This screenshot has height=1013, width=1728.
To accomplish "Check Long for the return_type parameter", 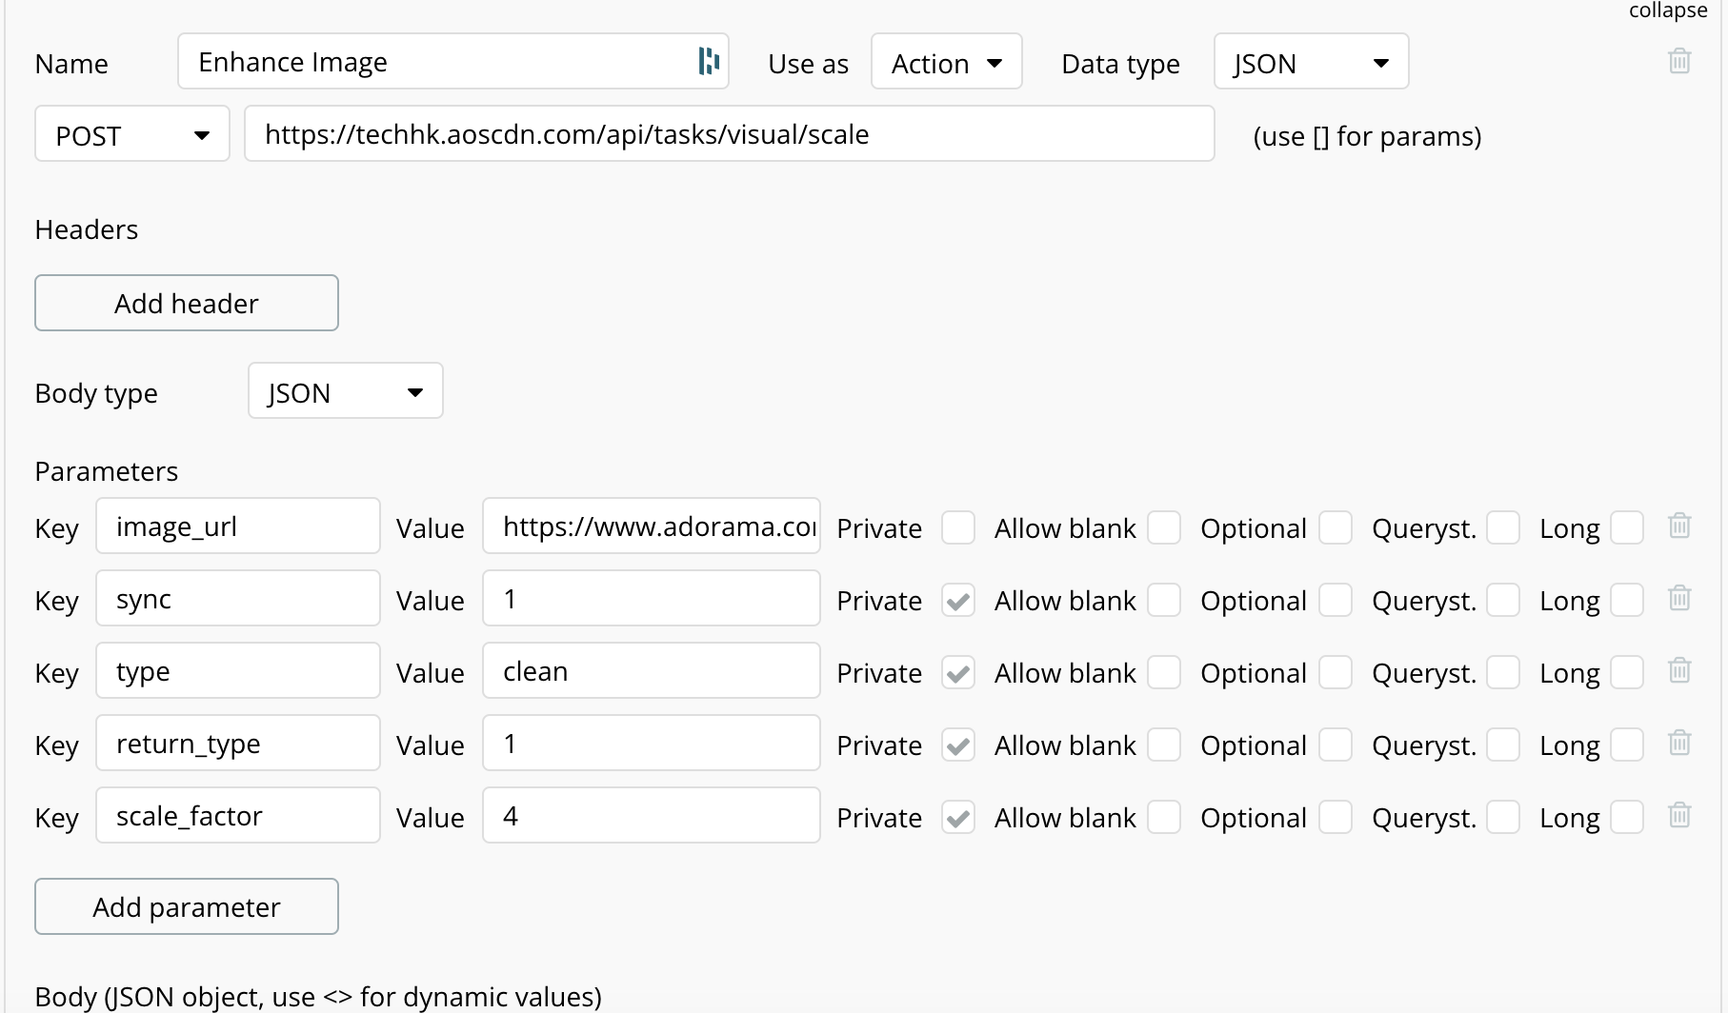I will point(1627,745).
